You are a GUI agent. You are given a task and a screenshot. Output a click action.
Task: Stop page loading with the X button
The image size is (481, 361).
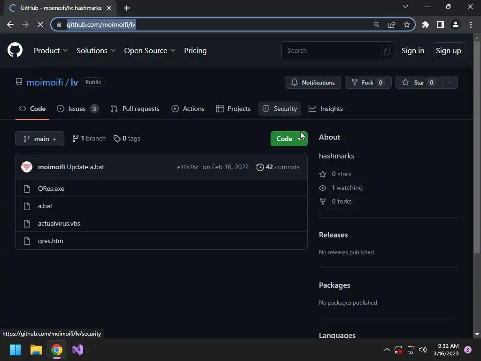click(40, 24)
